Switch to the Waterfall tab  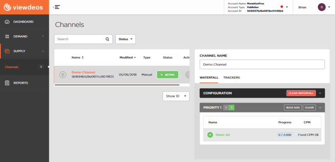(209, 77)
